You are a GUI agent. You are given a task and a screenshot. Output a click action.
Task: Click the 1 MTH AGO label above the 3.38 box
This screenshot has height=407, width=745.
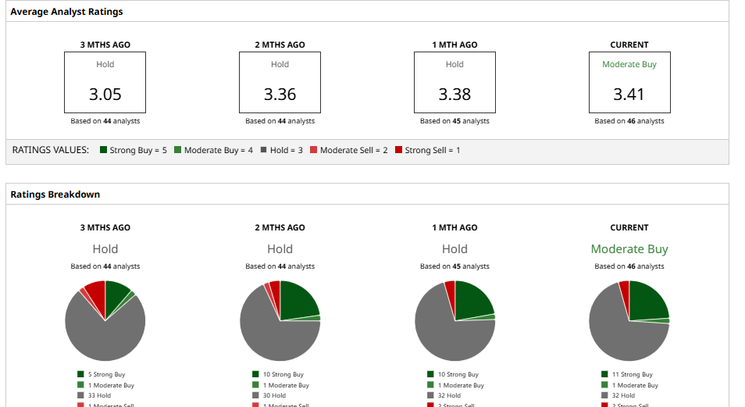coord(454,45)
